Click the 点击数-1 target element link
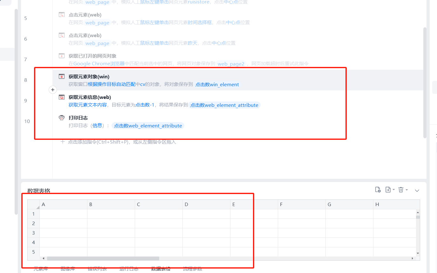This screenshot has width=437, height=273. tap(145, 105)
